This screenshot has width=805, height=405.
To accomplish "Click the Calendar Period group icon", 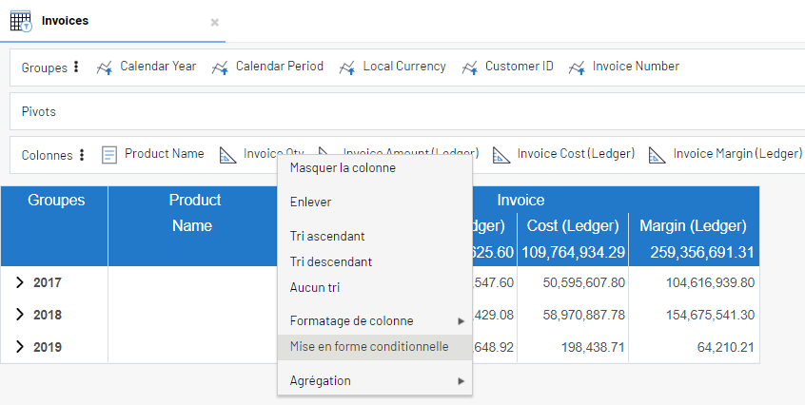I will pyautogui.click(x=220, y=67).
